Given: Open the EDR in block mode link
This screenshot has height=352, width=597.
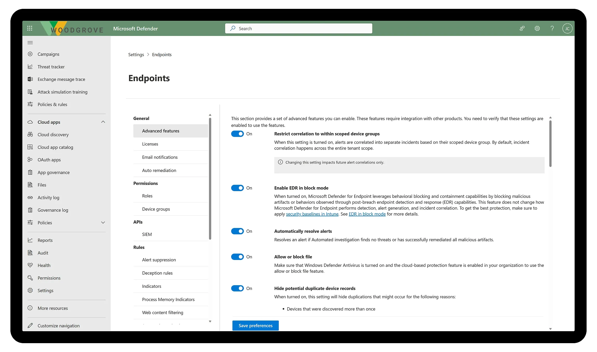Looking at the screenshot, I should tap(367, 214).
